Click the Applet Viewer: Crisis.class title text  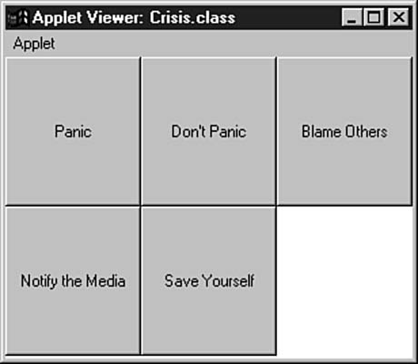134,17
